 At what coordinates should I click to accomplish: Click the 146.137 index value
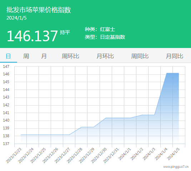point(32,36)
